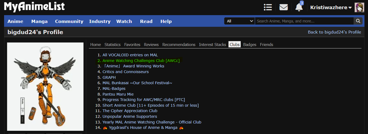This screenshot has width=368, height=134.
Task: Open Critics and Connoisseurs club
Action: [126, 72]
